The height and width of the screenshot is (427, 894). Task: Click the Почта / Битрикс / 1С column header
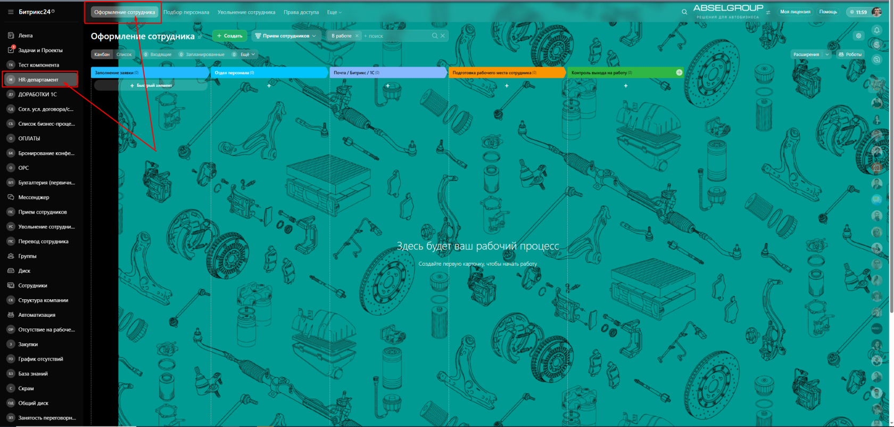(388, 72)
